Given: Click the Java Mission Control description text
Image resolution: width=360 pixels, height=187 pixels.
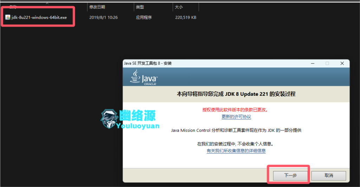Looking at the screenshot, I should point(236,130).
